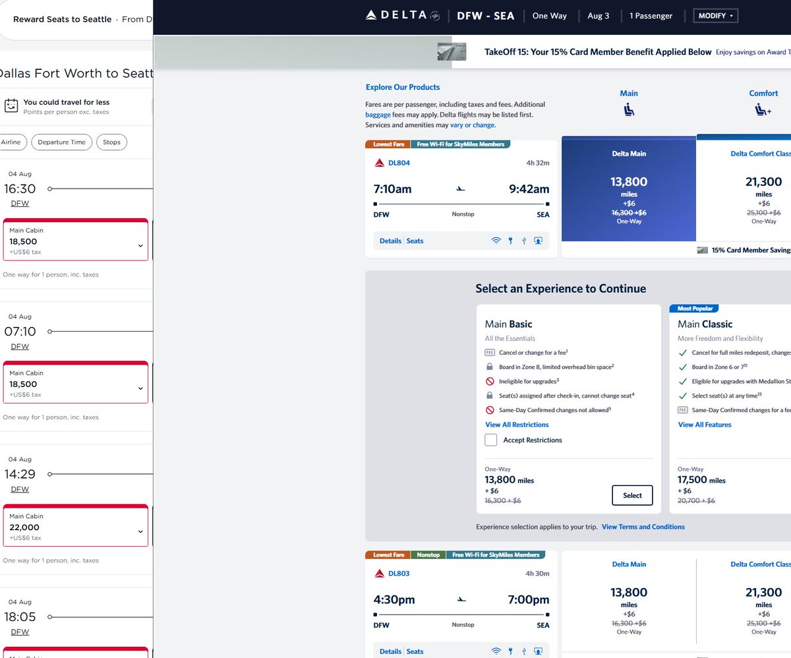Image resolution: width=791 pixels, height=658 pixels.
Task: Click the airplane icon on the DL804 route
Action: 461,189
